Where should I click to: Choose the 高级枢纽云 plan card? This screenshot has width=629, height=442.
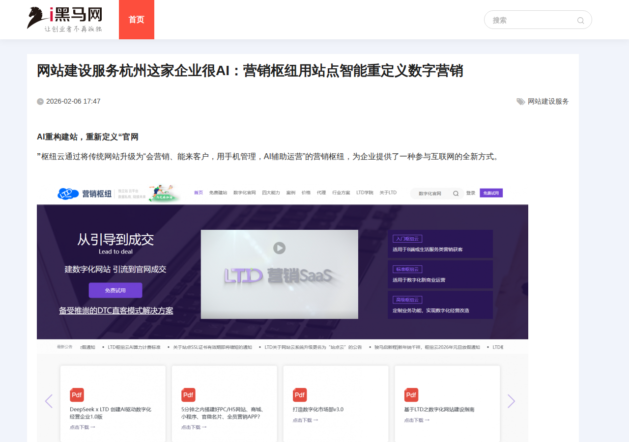(440, 304)
